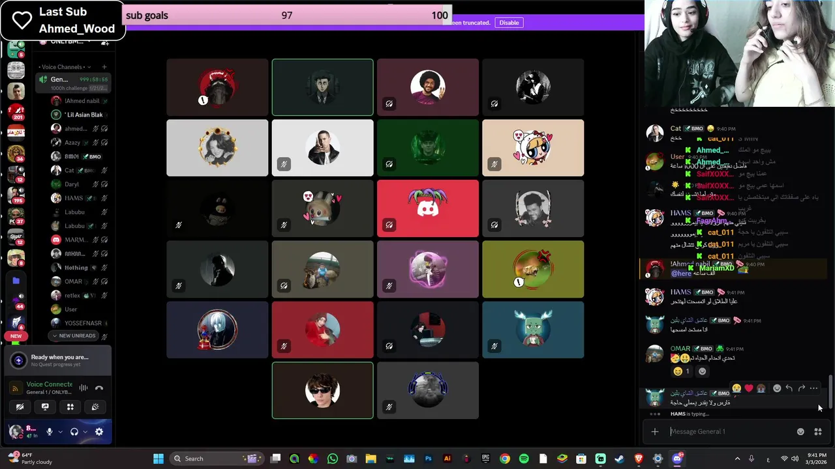Viewport: 835px width, 469px height.
Task: Reply to hovered message arrow
Action: pos(789,388)
